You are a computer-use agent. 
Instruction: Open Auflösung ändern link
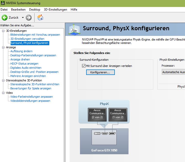pyautogui.click(x=21, y=51)
